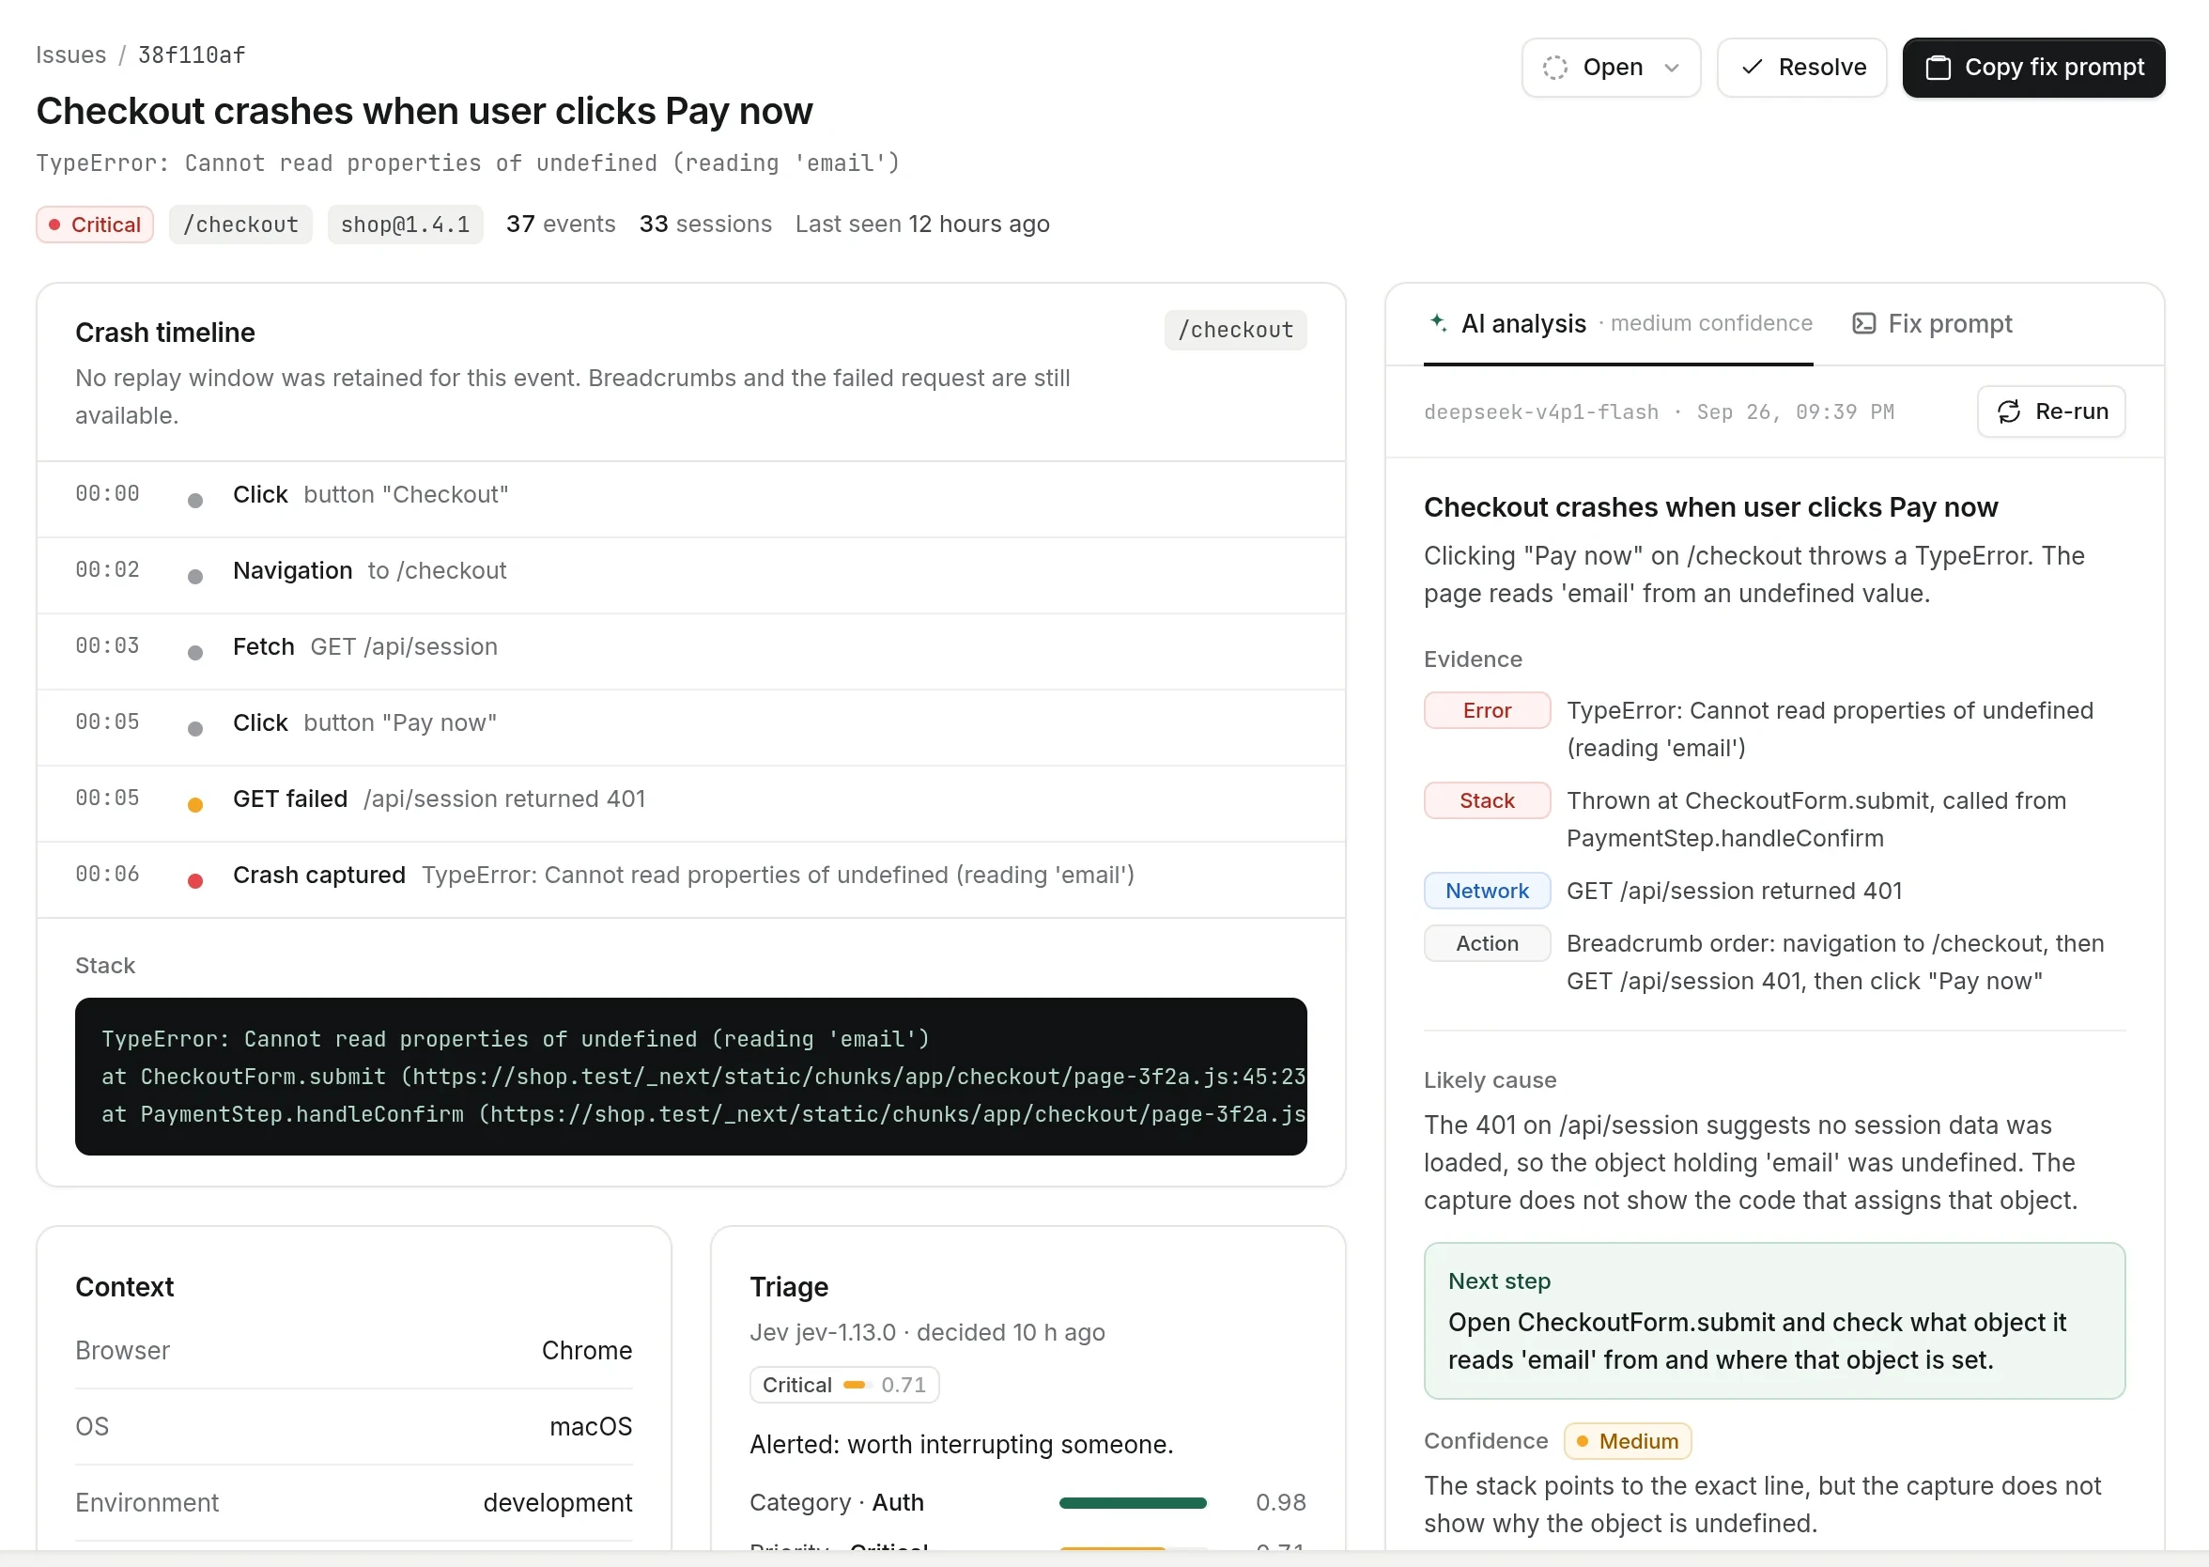The width and height of the screenshot is (2209, 1567).
Task: Click the orange dot on GET failed row
Action: [x=194, y=805]
